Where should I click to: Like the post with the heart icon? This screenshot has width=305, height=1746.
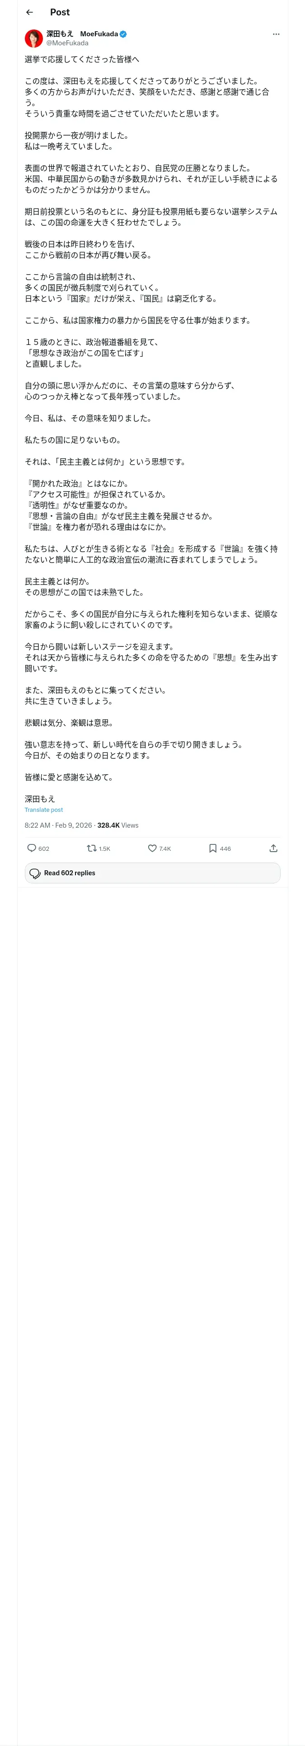(x=152, y=848)
